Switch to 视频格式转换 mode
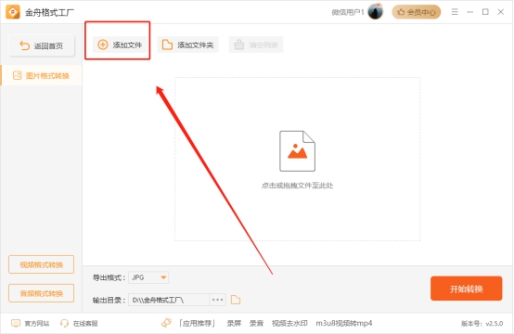 (x=42, y=264)
